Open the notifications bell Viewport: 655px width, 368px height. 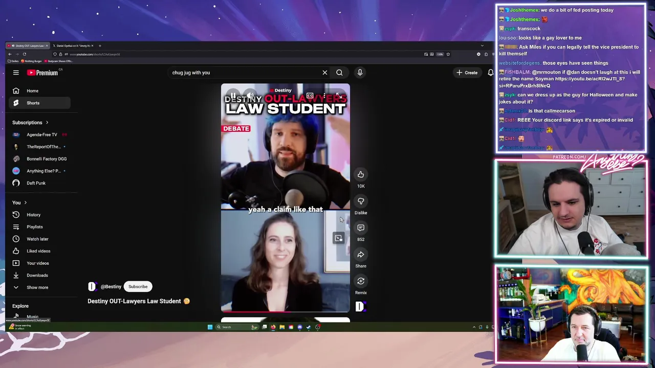[x=490, y=73]
